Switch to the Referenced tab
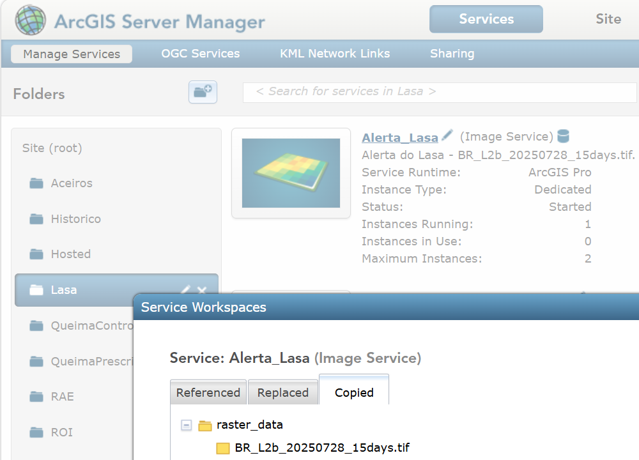 pos(208,392)
